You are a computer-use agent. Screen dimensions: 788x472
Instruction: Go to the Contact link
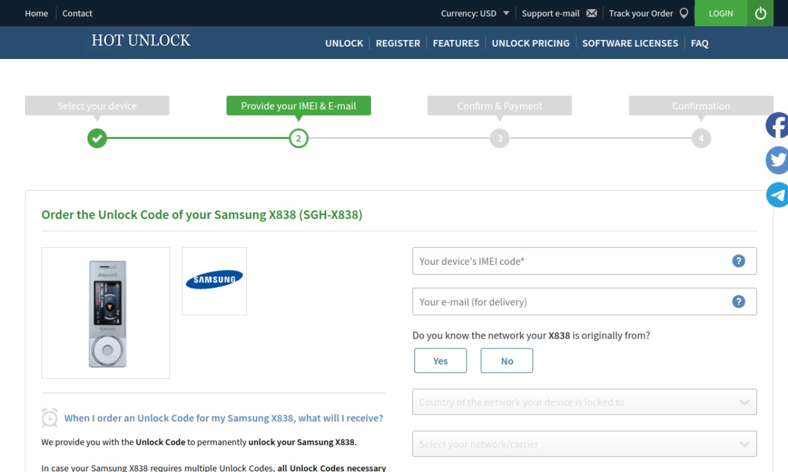pos(77,13)
